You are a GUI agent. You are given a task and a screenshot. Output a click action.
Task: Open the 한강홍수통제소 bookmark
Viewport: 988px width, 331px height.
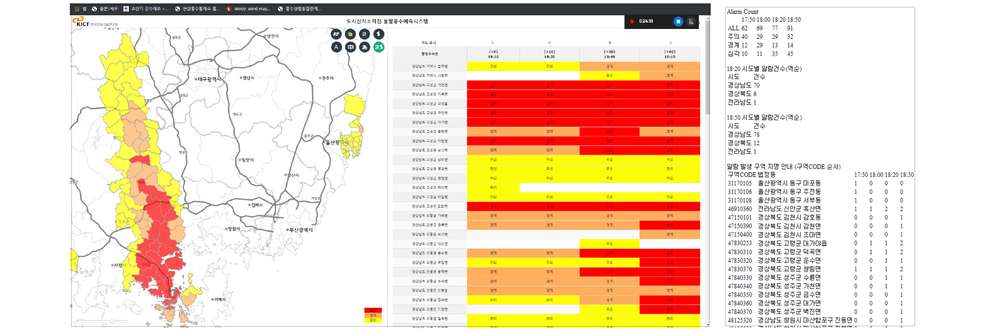coord(197,9)
